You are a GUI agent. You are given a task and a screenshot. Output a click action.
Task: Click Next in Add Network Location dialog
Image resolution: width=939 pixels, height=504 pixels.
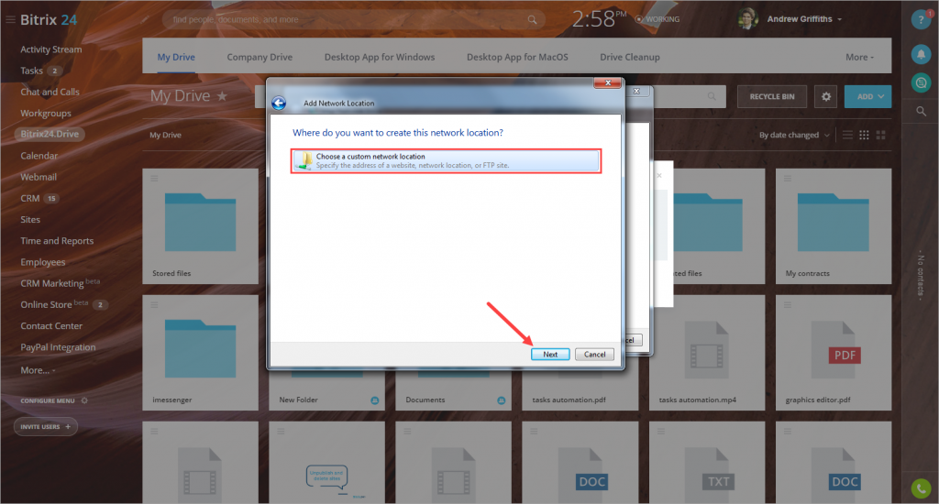(x=550, y=355)
